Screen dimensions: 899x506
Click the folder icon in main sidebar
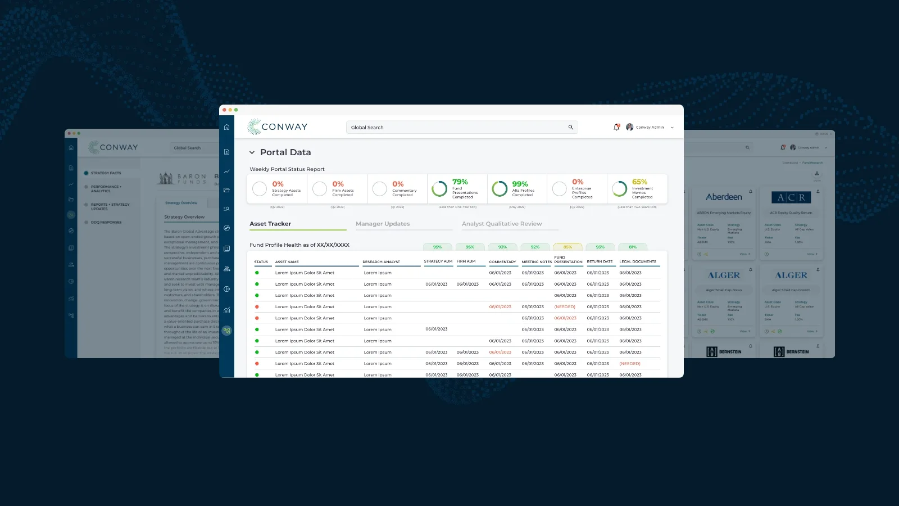[226, 190]
